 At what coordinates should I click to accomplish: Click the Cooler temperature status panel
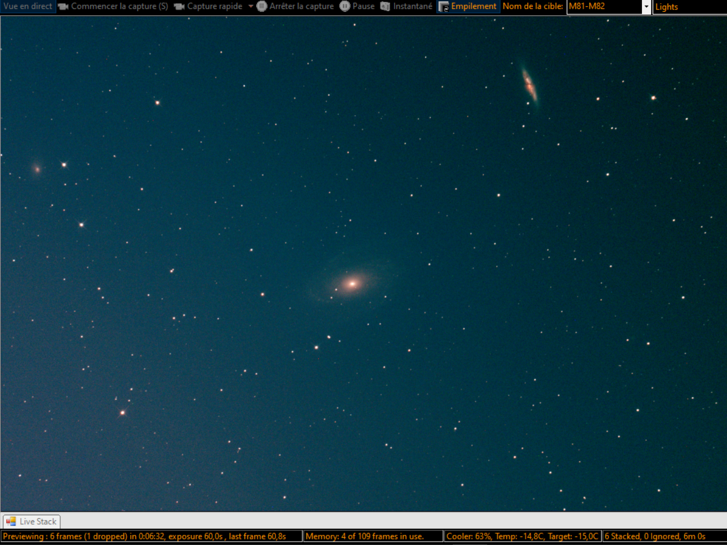tap(522, 536)
